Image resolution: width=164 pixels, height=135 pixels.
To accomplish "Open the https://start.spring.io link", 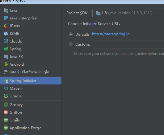I will pyautogui.click(x=111, y=34).
